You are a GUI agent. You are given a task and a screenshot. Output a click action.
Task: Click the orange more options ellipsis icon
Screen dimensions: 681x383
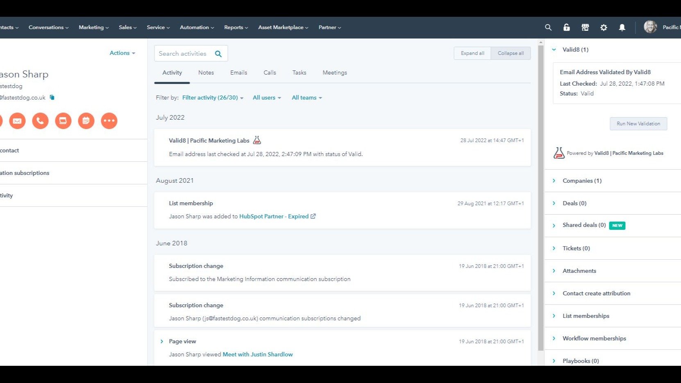[x=109, y=121]
